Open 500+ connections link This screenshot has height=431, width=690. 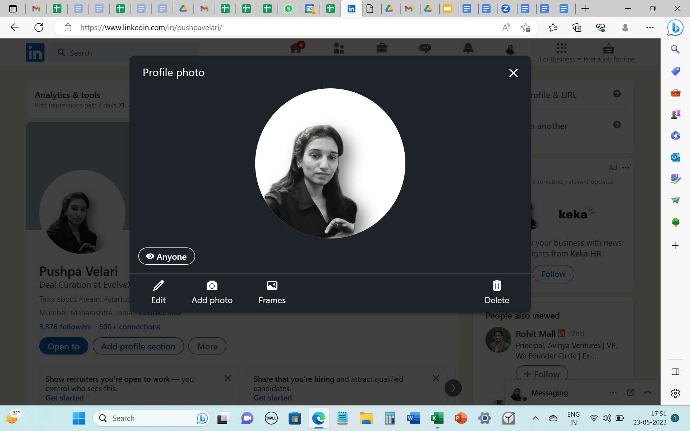coord(129,327)
